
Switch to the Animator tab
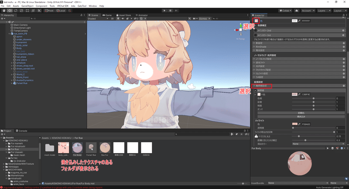pyautogui.click(x=141, y=15)
